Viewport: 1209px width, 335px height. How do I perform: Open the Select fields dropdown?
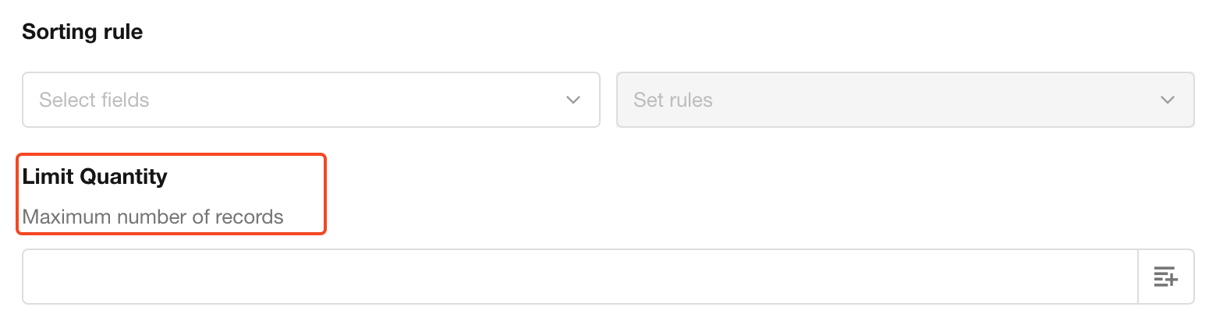310,100
